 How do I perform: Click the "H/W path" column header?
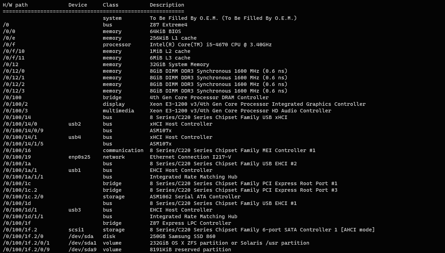point(15,5)
